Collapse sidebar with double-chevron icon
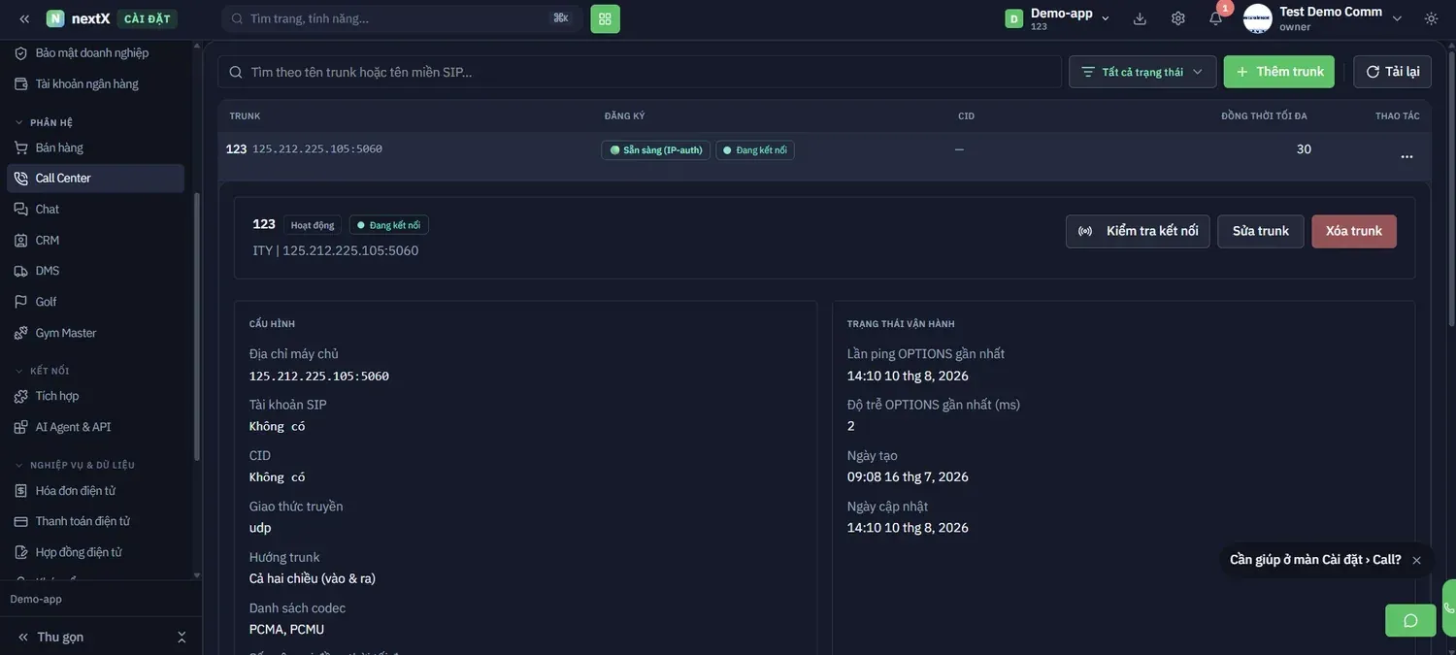The height and width of the screenshot is (655, 1456). [x=24, y=18]
